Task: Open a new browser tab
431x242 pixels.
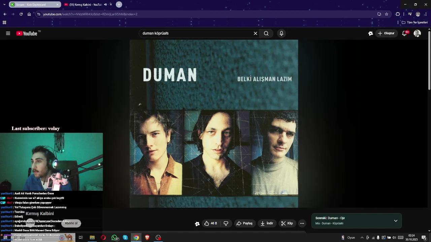Action: (x=119, y=4)
